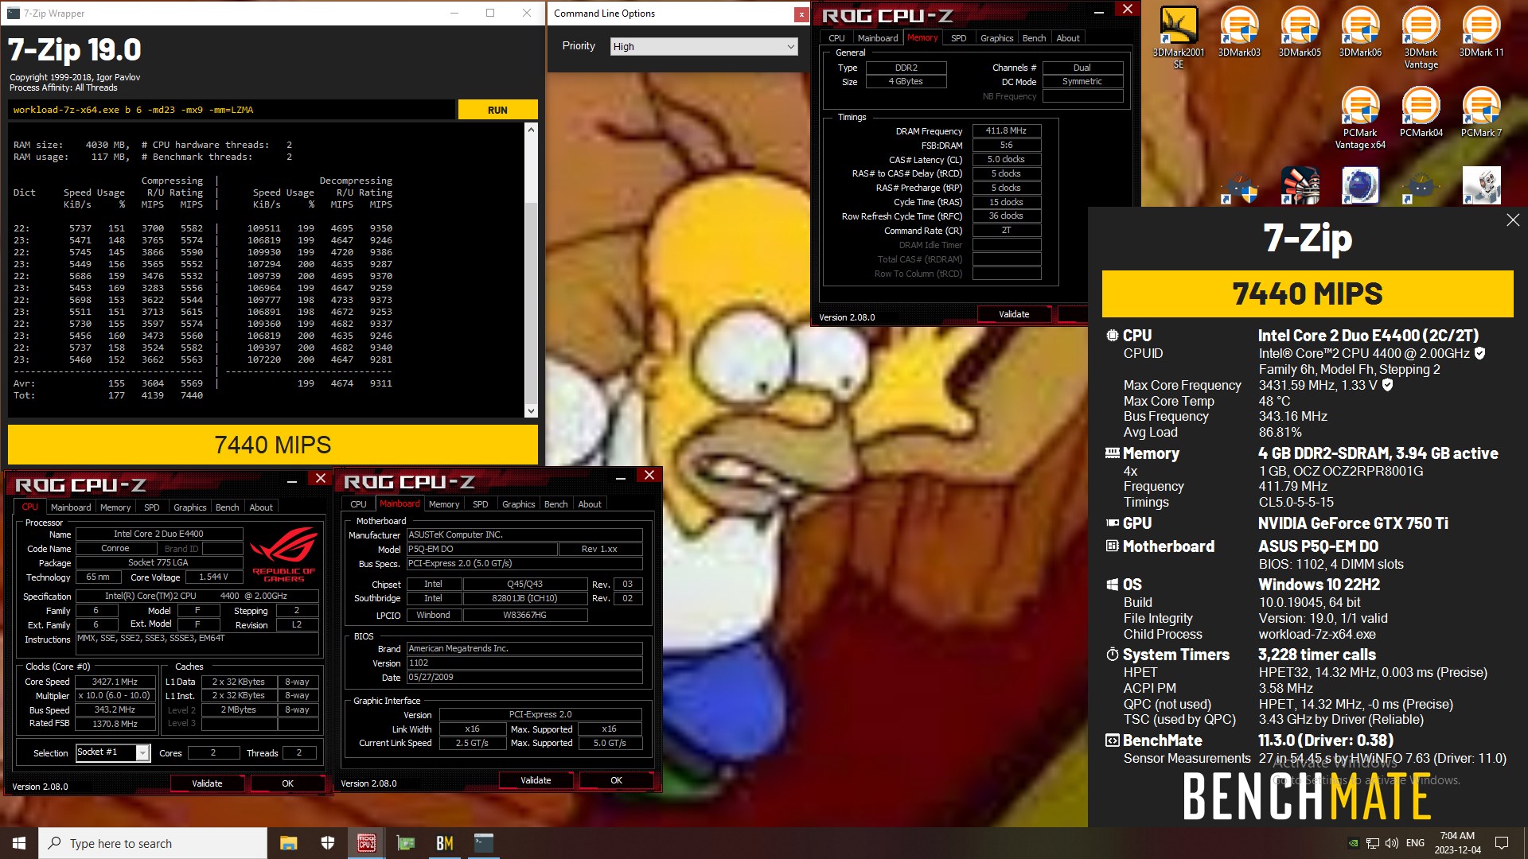
Task: Open the network tray icon
Action: pos(1373,843)
